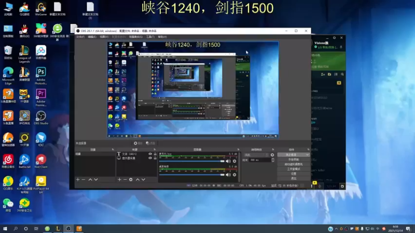Open the scene transition properties gear
415x233 pixels.
[x=272, y=155]
